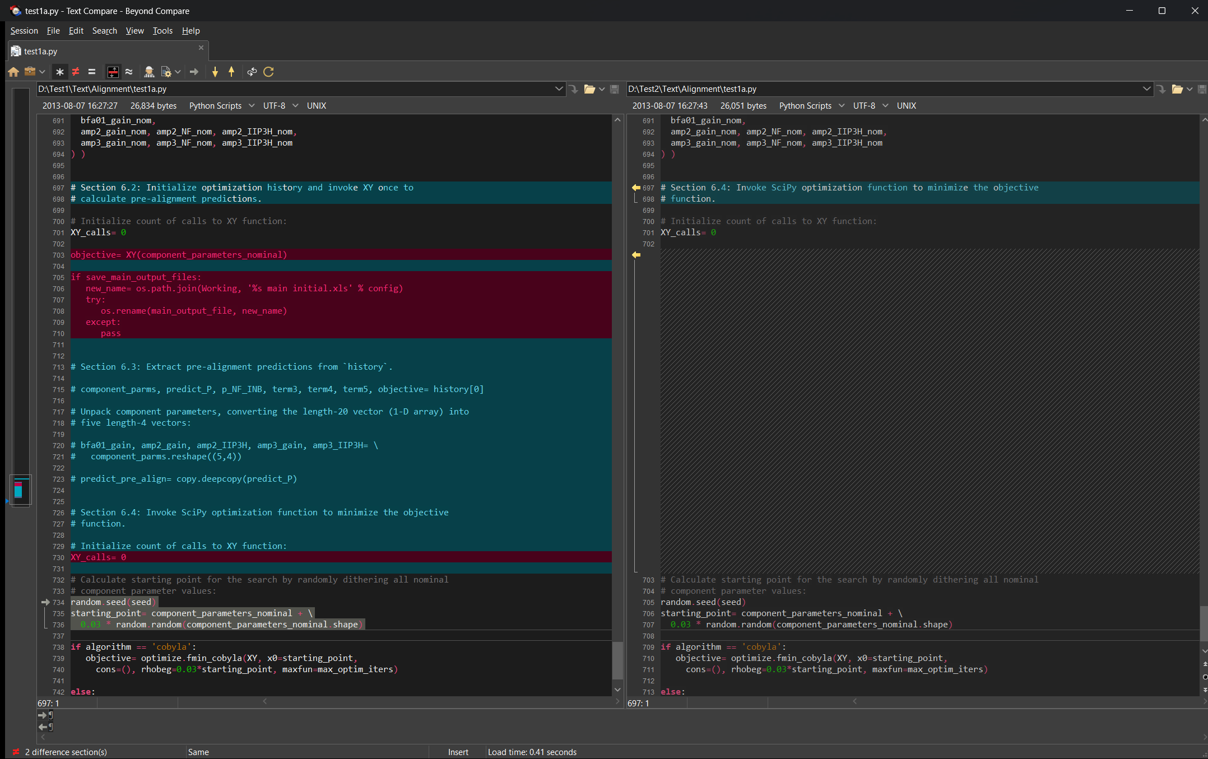Toggle Show Context around differences button
The image size is (1208, 759).
click(113, 72)
